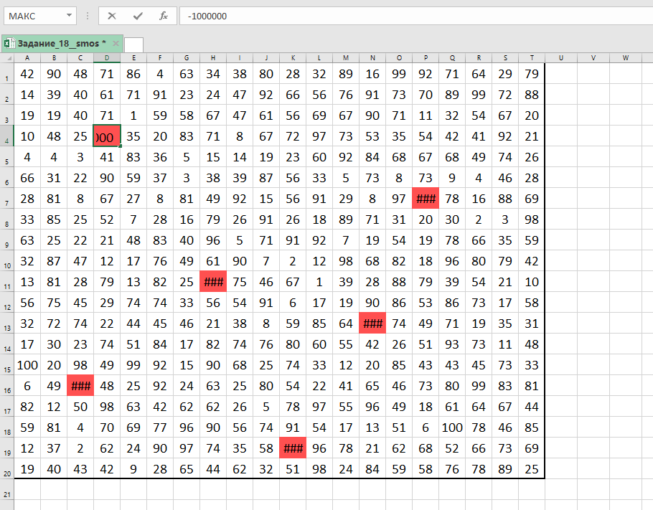This screenshot has width=653, height=510.
Task: Click the red cell in column C
Action: pyautogui.click(x=80, y=385)
